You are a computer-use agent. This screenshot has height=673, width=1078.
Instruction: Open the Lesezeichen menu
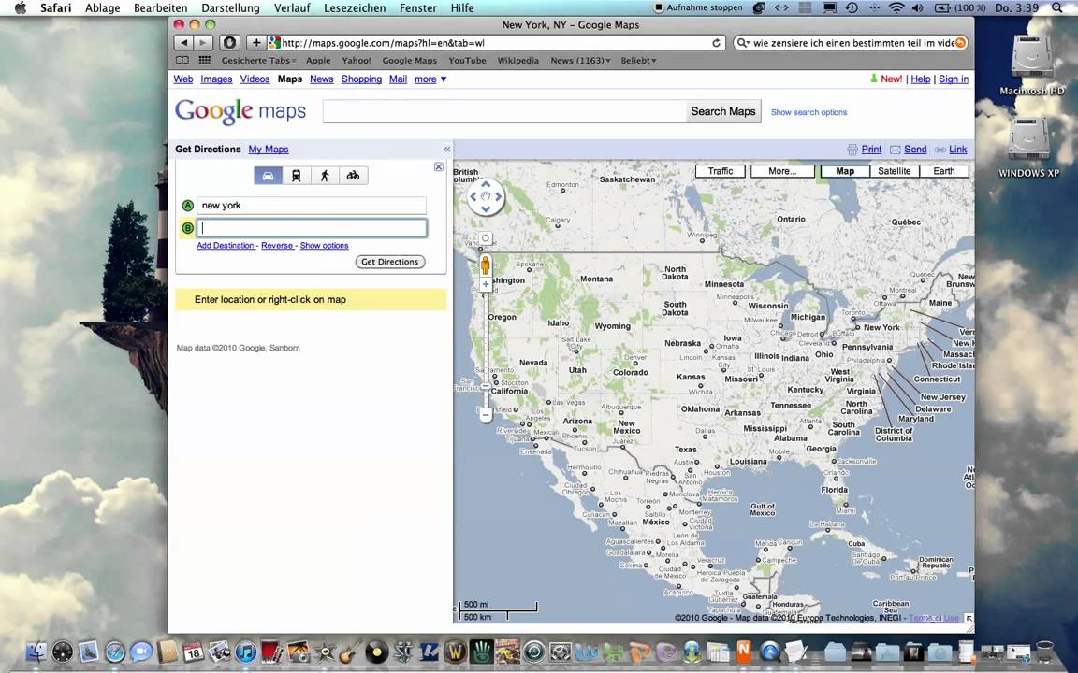click(355, 8)
